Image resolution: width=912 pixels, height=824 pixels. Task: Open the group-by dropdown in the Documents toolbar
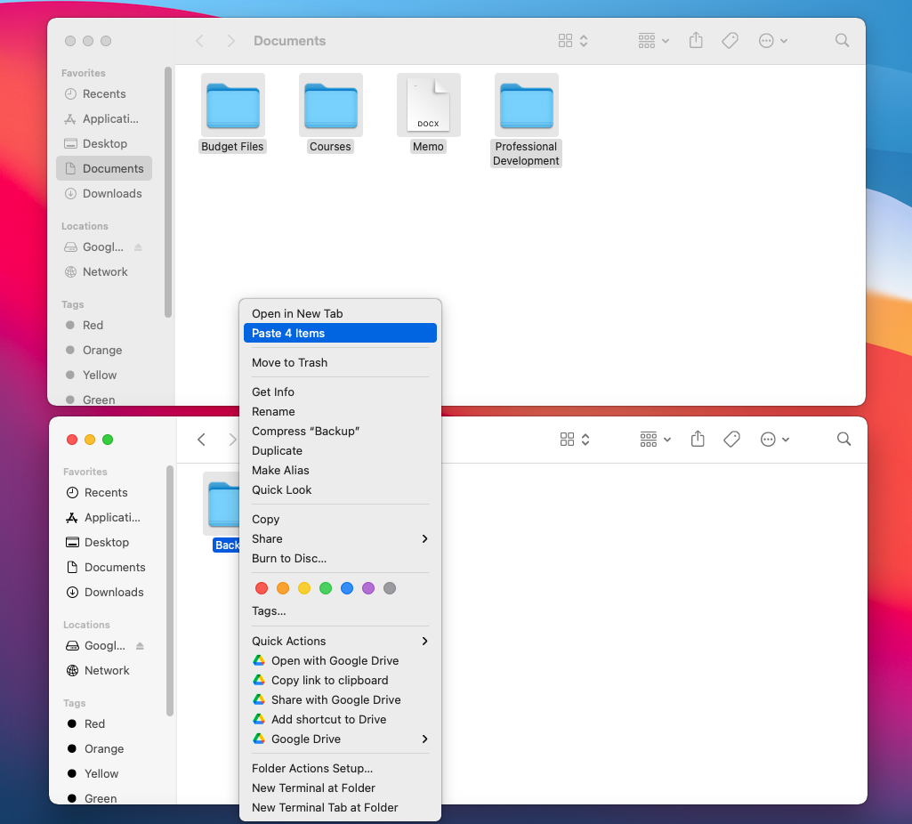coord(654,41)
